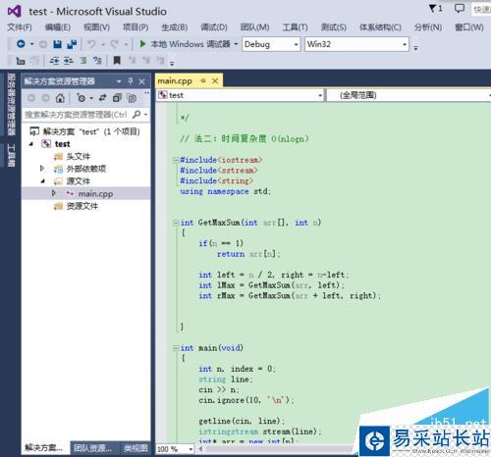This screenshot has width=491, height=457.
Task: Pin the main.cpp tab
Action: tap(203, 80)
